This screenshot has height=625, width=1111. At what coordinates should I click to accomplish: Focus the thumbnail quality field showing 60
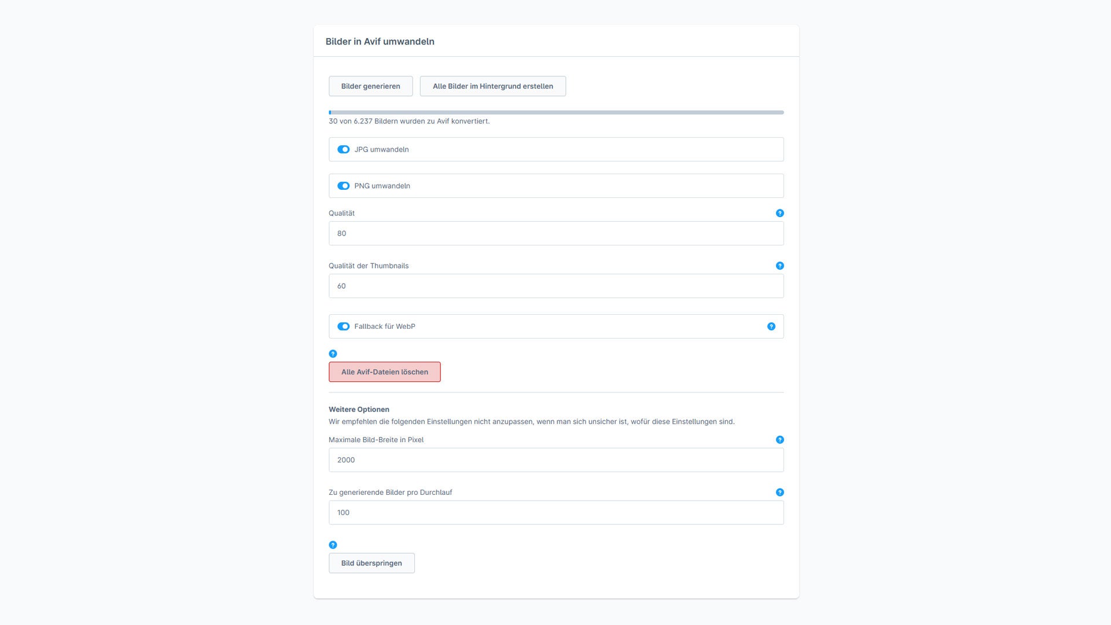(x=556, y=286)
